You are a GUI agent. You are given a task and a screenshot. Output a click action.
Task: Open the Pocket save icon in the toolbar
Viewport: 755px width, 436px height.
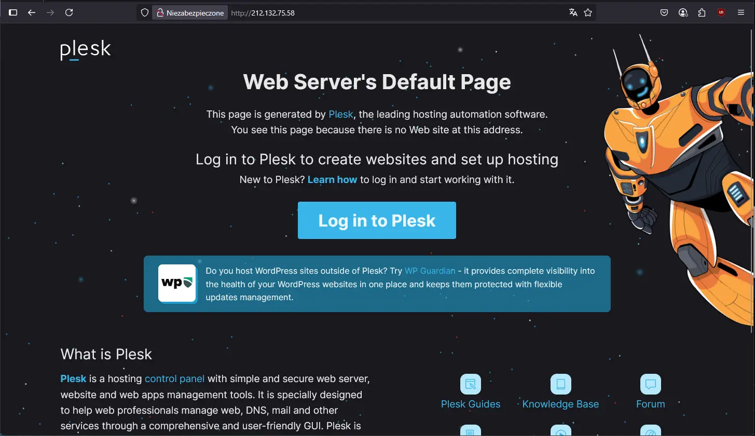(664, 12)
